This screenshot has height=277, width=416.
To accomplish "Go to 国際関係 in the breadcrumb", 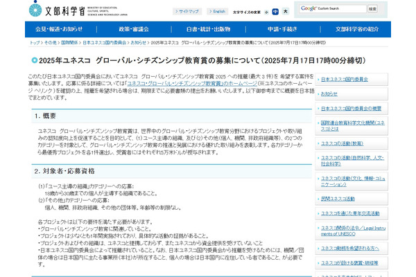I will 69,43.
